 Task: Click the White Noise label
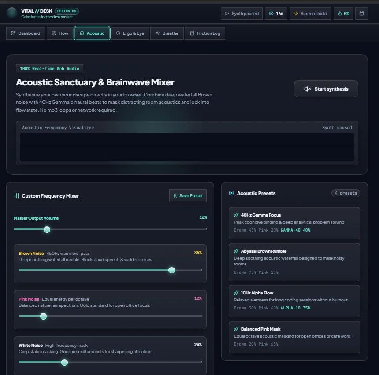[31, 346]
